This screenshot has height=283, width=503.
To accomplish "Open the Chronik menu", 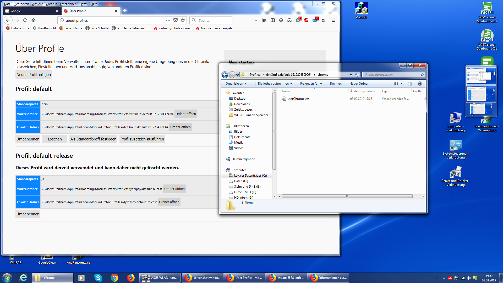I will pos(51,4).
